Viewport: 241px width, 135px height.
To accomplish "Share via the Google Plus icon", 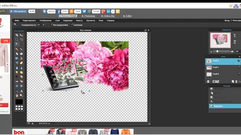I will tap(103, 12).
